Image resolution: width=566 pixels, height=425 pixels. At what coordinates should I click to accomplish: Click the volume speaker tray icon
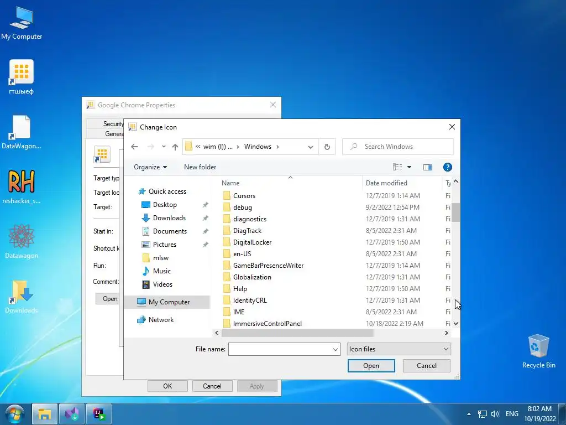(495, 414)
